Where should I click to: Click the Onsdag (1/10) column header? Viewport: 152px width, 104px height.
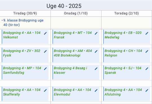[x=76, y=13]
